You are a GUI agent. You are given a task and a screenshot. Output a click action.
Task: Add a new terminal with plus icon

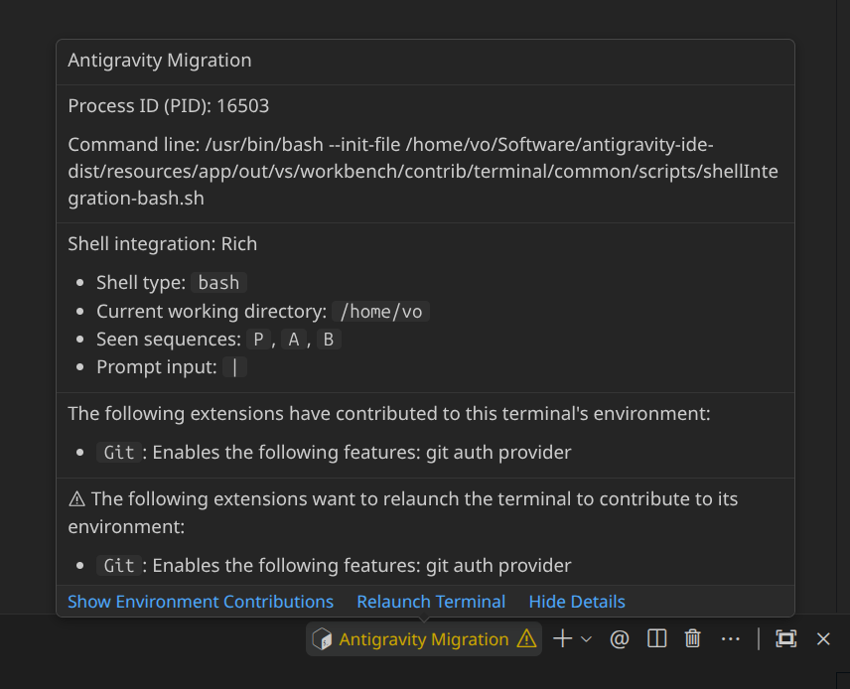click(563, 638)
